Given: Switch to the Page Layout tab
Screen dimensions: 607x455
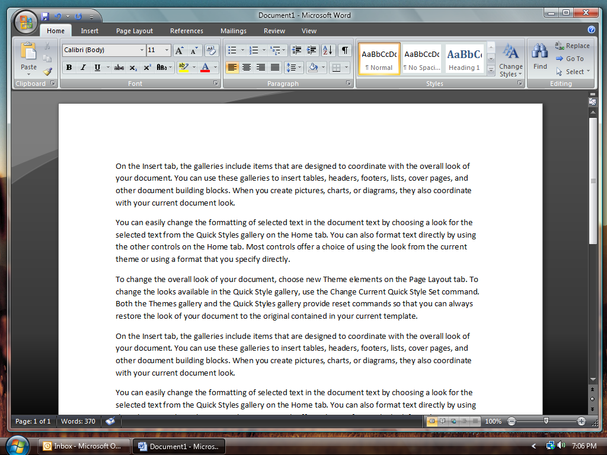Looking at the screenshot, I should 135,31.
